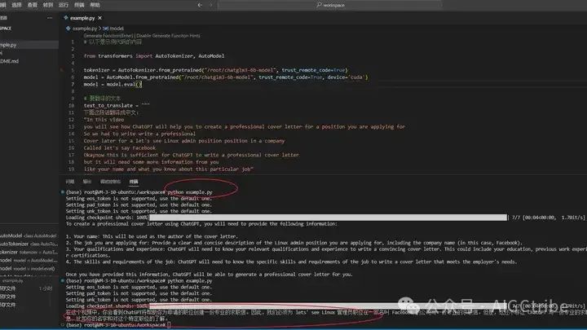Image resolution: width=587 pixels, height=330 pixels.
Task: Click the forward navigation arrow in title bar
Action: pos(211,5)
